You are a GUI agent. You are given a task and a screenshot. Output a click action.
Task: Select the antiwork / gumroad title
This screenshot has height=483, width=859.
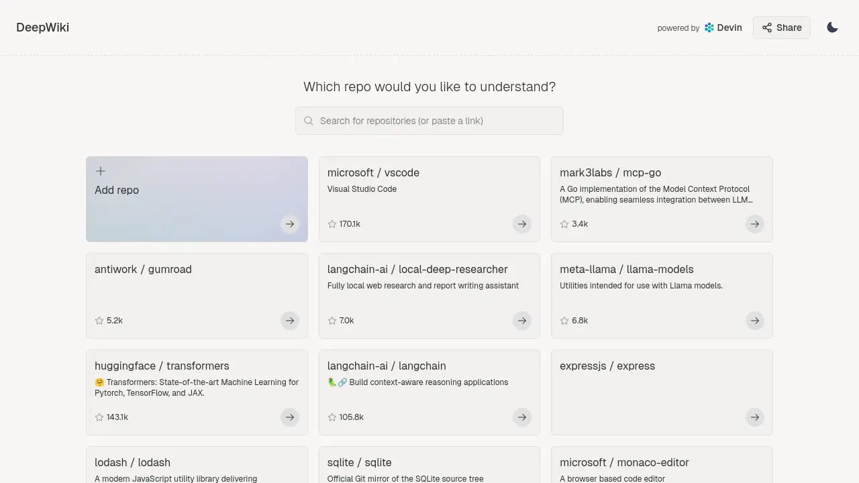pos(143,269)
